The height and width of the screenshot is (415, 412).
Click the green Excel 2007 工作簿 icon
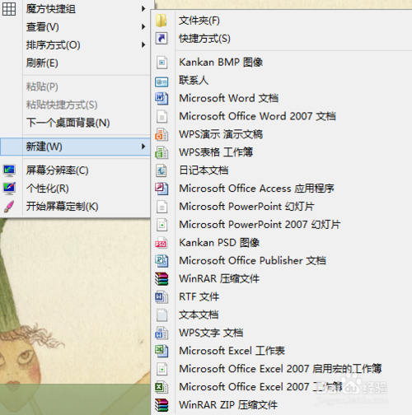point(162,387)
